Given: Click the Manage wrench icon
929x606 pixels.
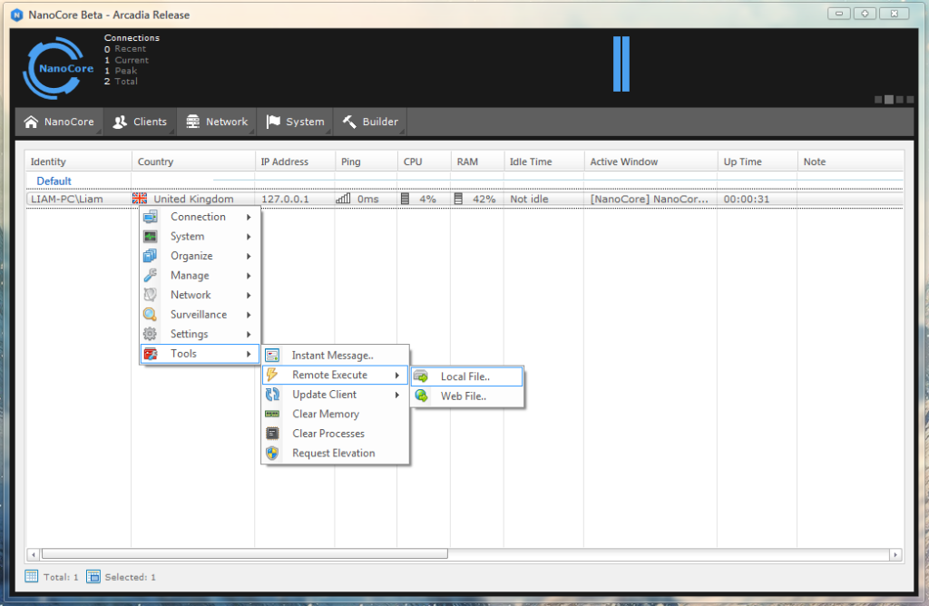Looking at the screenshot, I should (151, 276).
